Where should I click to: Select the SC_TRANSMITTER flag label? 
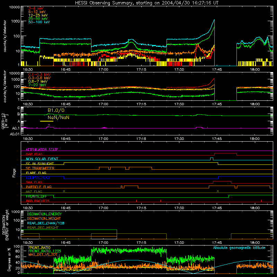(40, 168)
